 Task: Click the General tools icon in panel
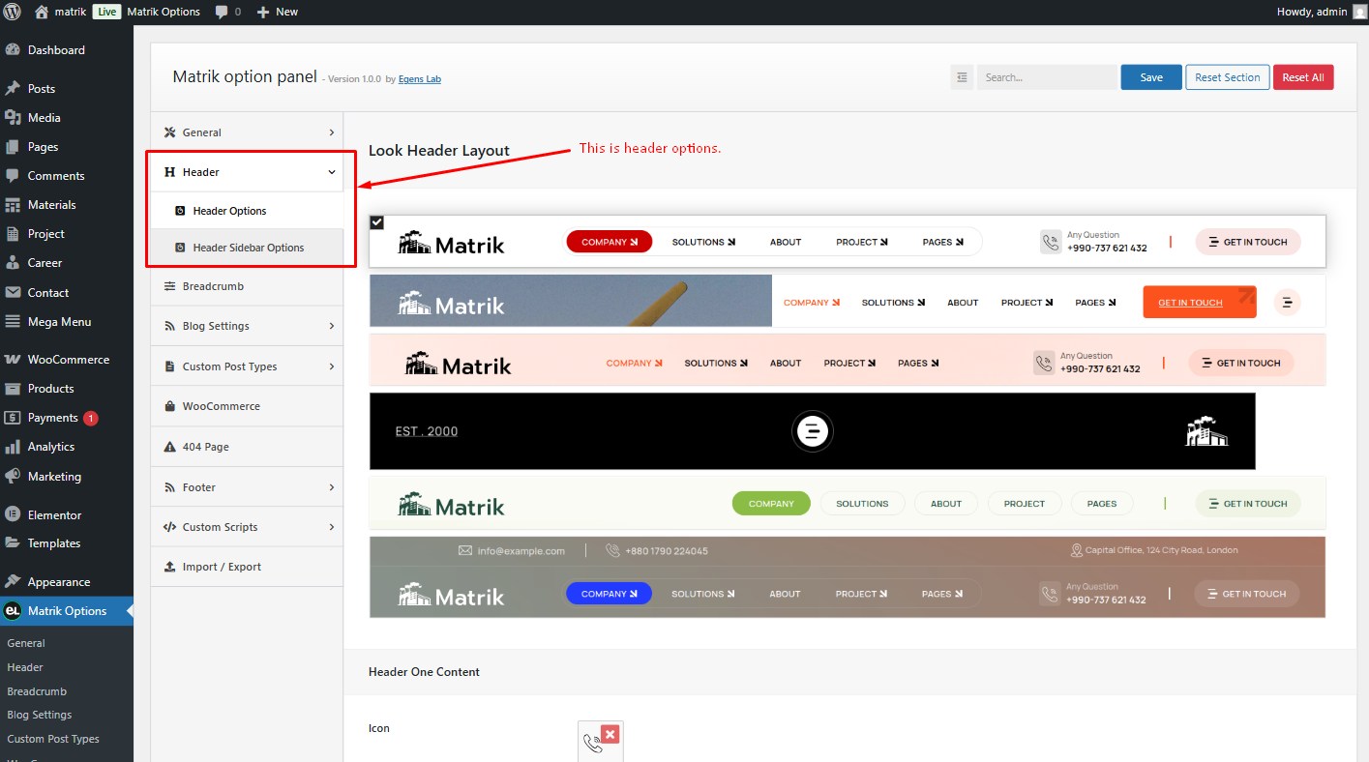click(x=170, y=132)
